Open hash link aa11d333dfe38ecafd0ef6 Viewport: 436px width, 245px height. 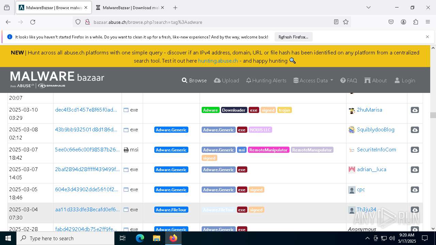87,210
